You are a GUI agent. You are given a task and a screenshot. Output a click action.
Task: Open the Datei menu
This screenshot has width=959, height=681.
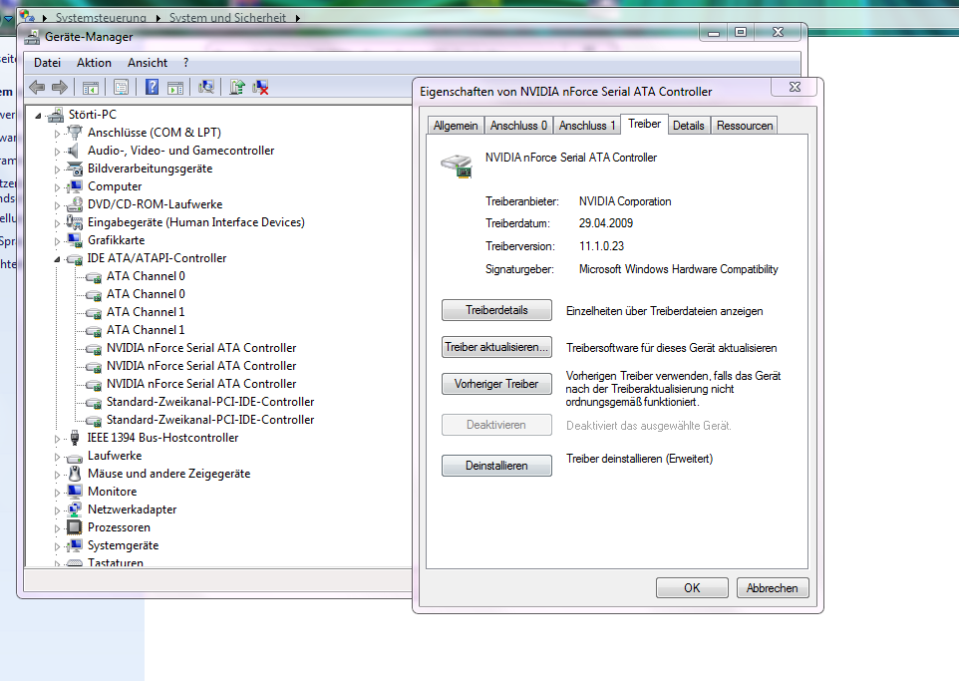point(47,63)
